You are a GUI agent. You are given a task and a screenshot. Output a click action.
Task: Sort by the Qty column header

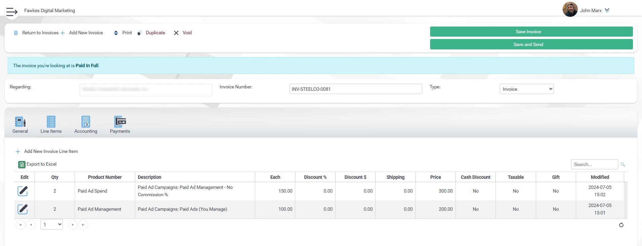coord(55,177)
